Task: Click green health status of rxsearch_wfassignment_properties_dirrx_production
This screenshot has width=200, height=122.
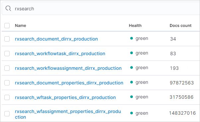Action: pyautogui.click(x=139, y=113)
